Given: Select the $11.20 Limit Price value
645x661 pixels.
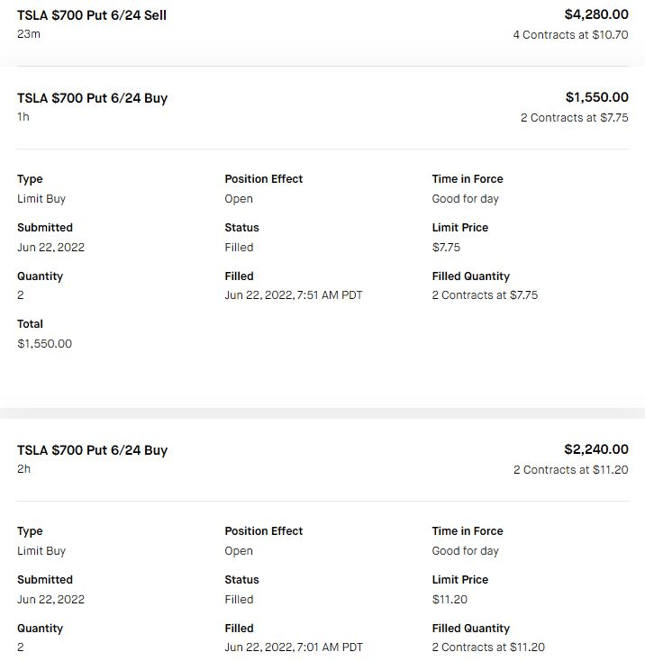Looking at the screenshot, I should point(450,600).
